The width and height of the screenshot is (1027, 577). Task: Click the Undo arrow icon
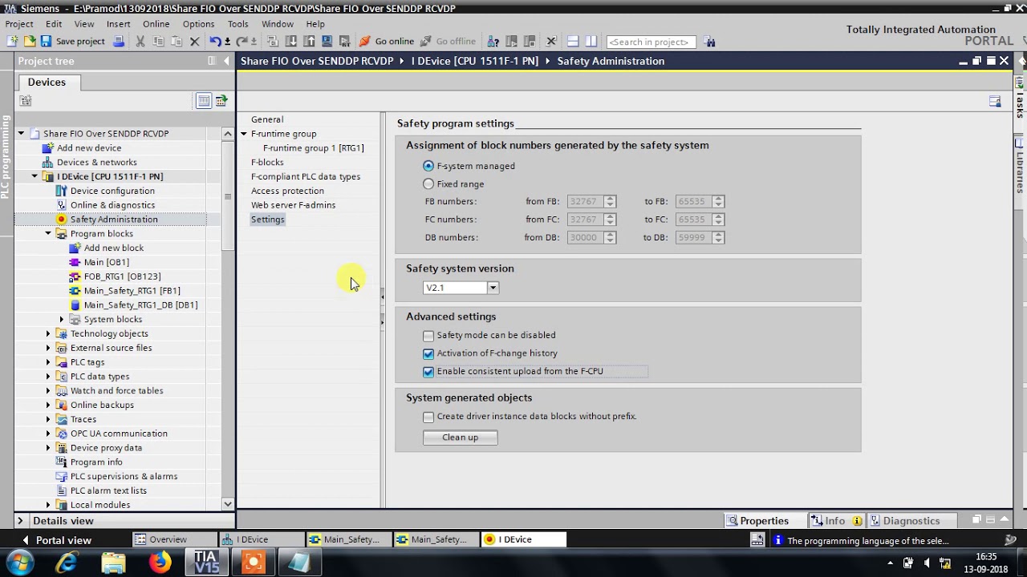point(215,42)
